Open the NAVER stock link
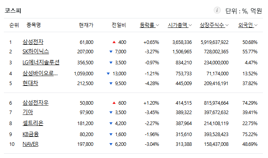 click(30, 144)
